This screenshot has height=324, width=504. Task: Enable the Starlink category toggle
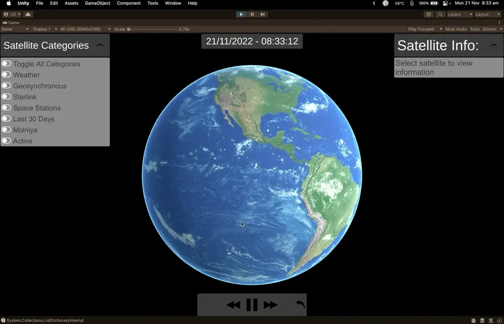6,97
